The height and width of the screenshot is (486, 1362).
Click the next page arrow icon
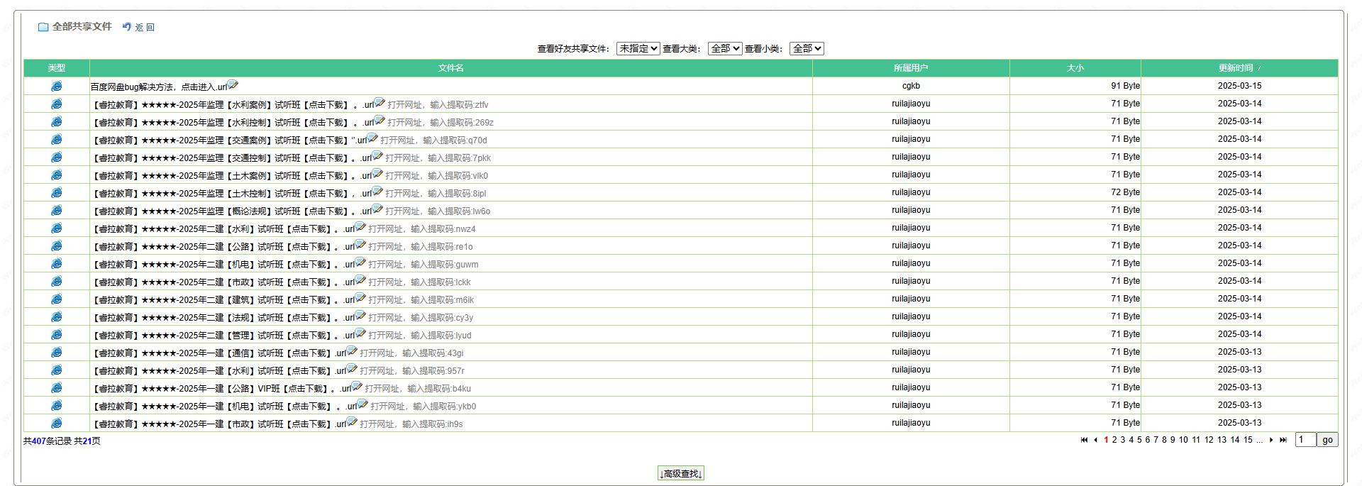tap(1271, 440)
